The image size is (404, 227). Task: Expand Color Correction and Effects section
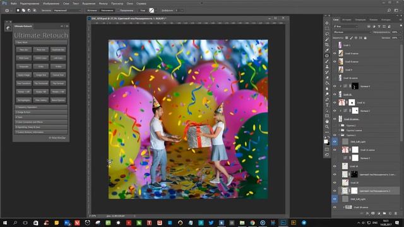pos(41,122)
